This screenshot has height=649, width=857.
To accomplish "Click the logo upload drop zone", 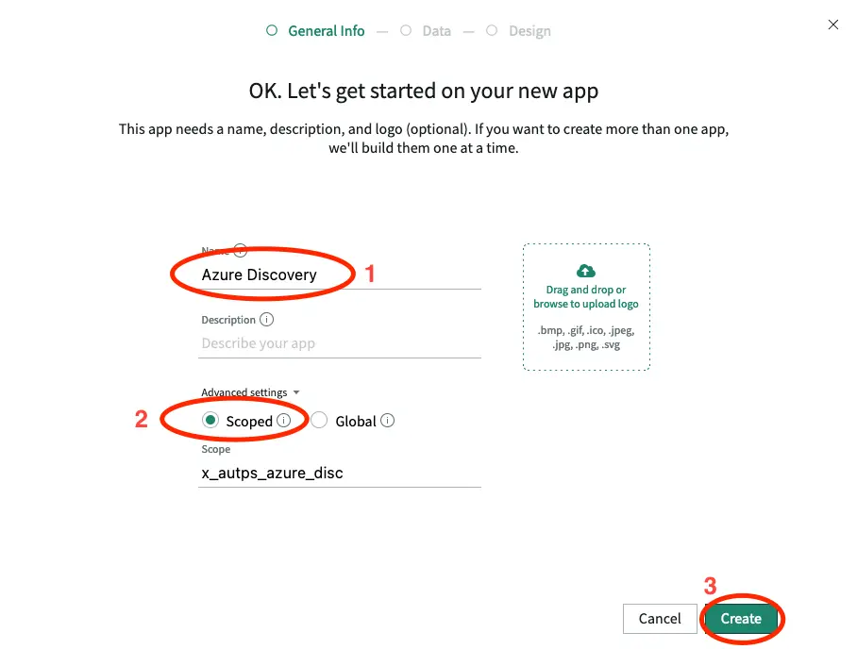I will [x=585, y=308].
